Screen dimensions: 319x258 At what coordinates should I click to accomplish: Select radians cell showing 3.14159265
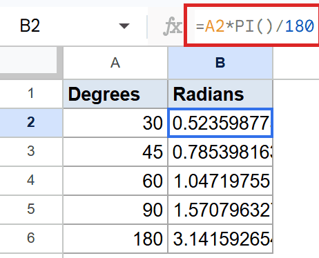pos(220,239)
